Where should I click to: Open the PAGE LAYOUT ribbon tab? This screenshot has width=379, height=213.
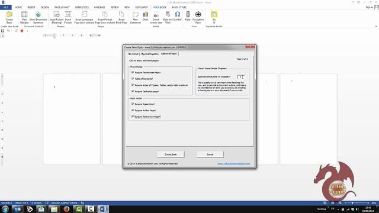click(x=62, y=8)
